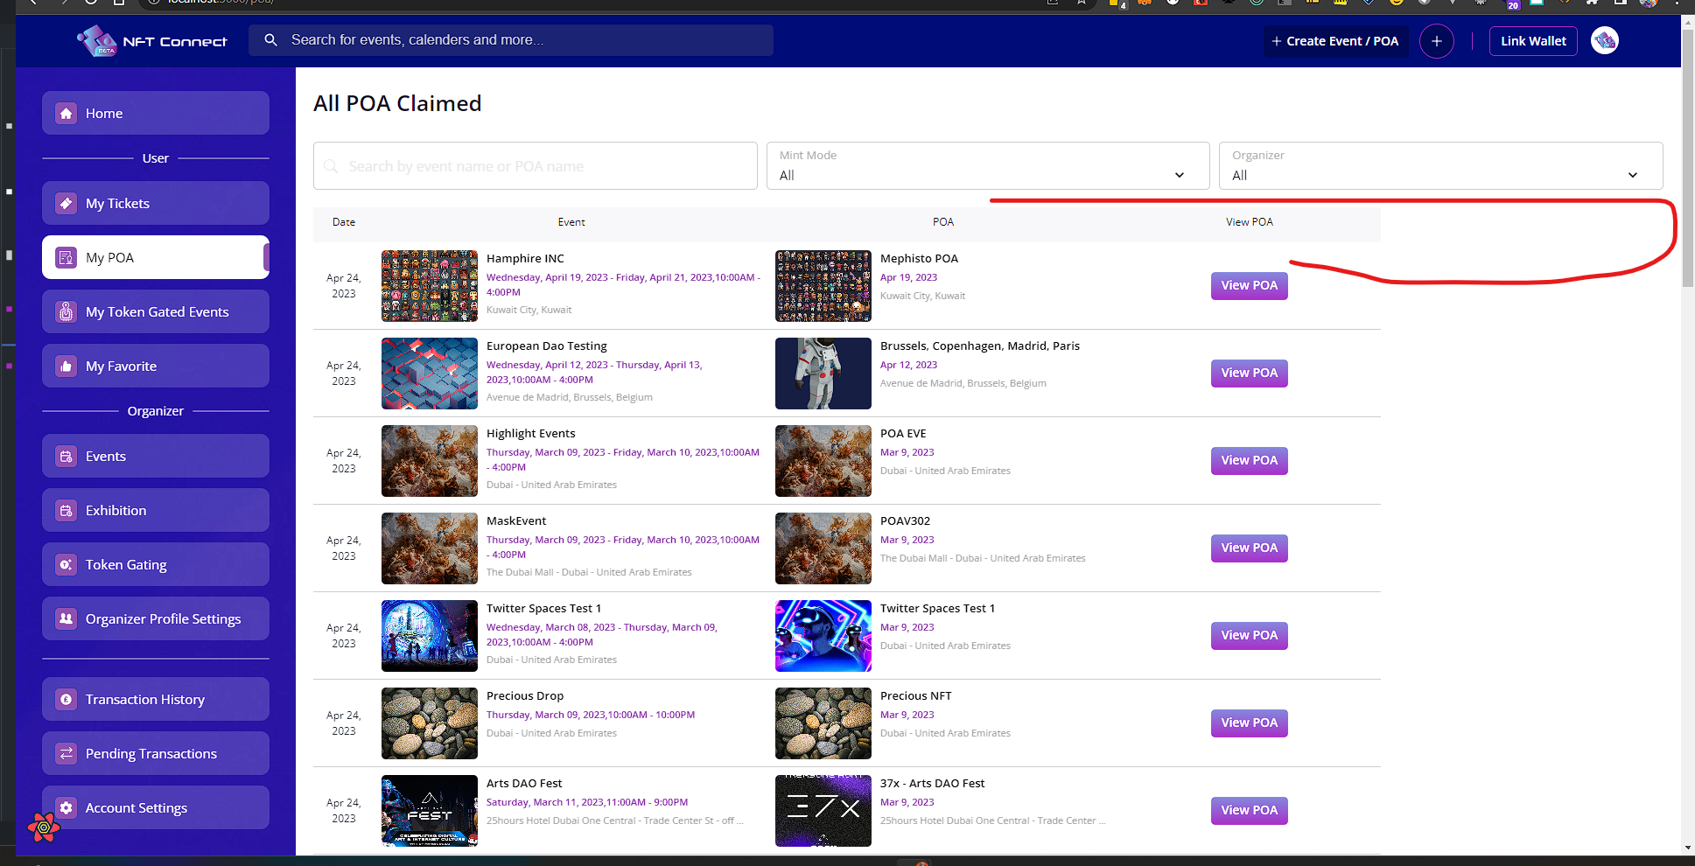The width and height of the screenshot is (1695, 866).
Task: Open Organizer Profile Settings
Action: pos(156,618)
